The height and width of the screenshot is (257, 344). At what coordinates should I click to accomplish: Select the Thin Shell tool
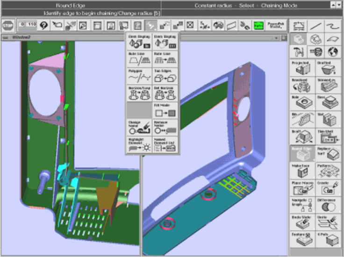328,136
